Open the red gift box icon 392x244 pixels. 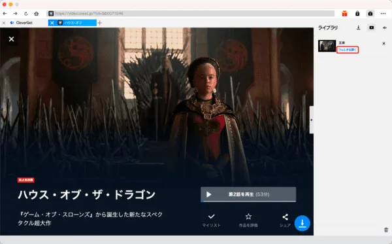(x=344, y=14)
